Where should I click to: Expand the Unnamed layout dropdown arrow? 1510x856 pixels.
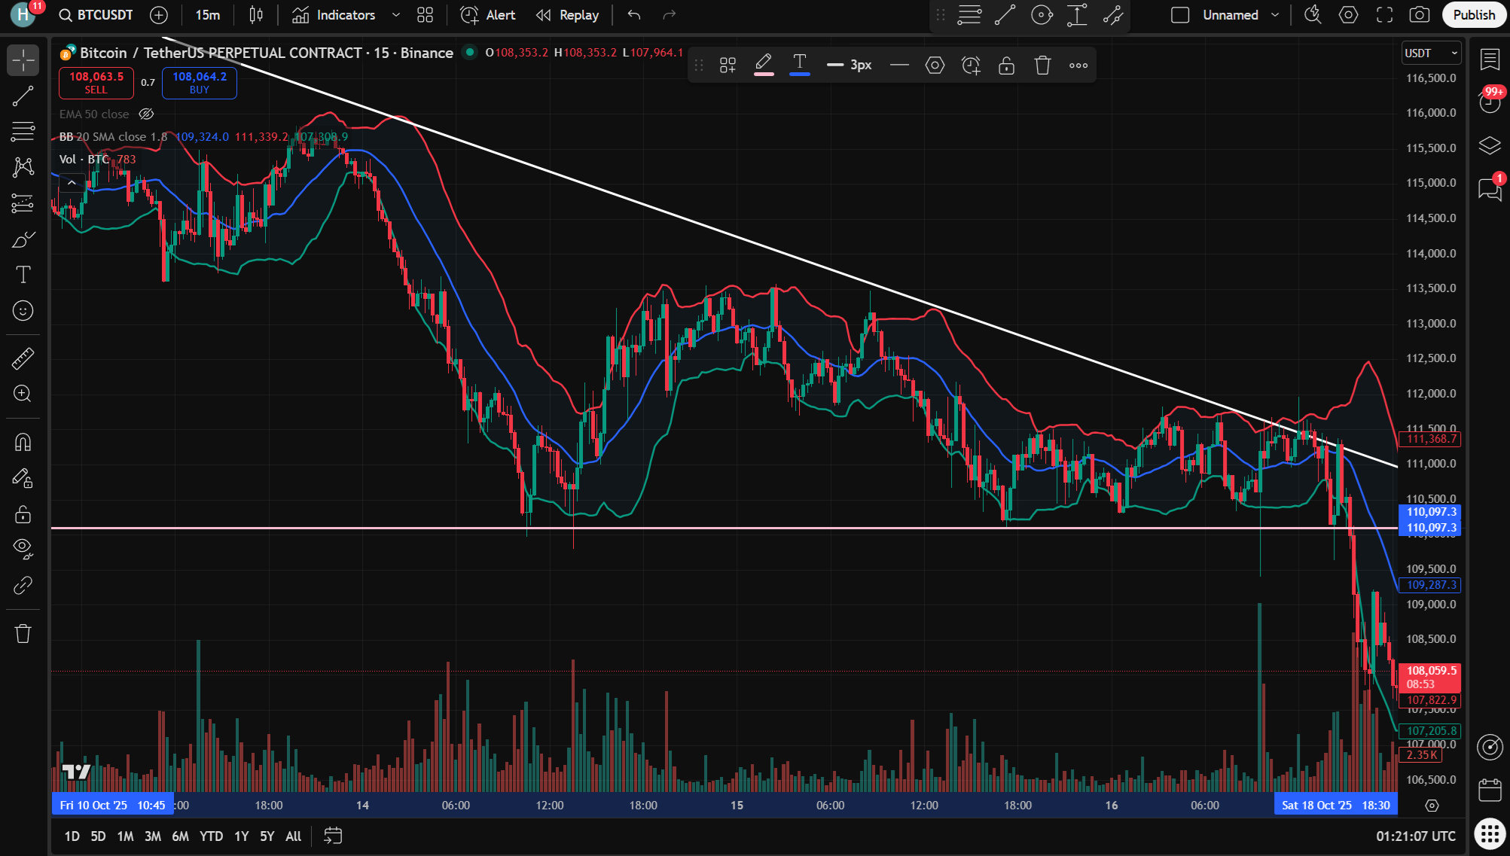coord(1275,15)
